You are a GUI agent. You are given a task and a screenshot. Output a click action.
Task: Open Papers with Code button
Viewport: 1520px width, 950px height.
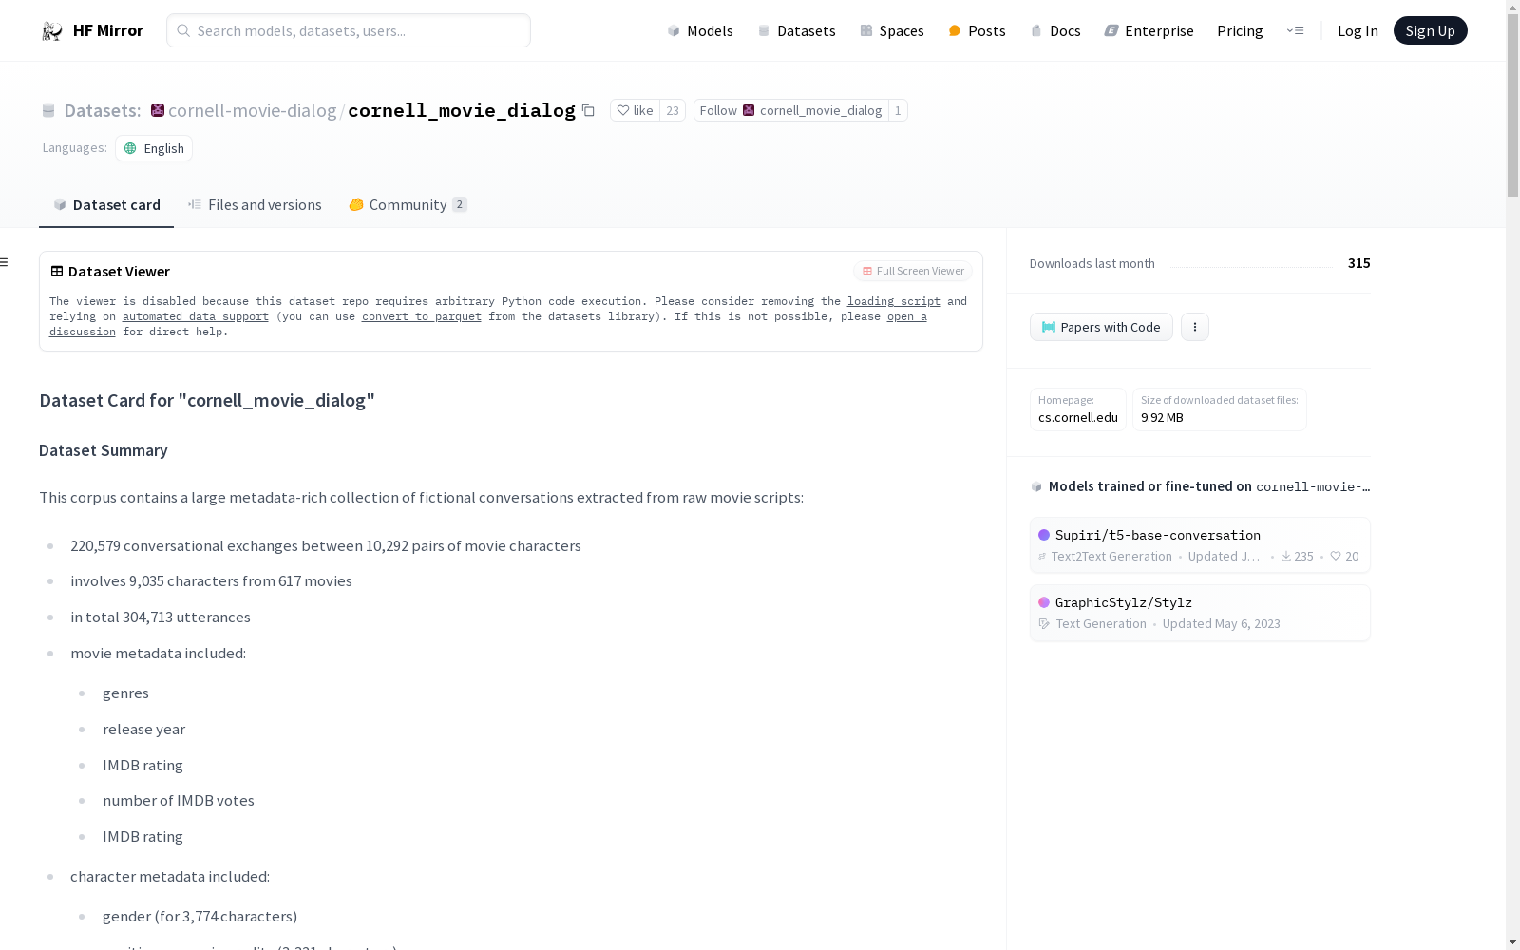(x=1101, y=327)
